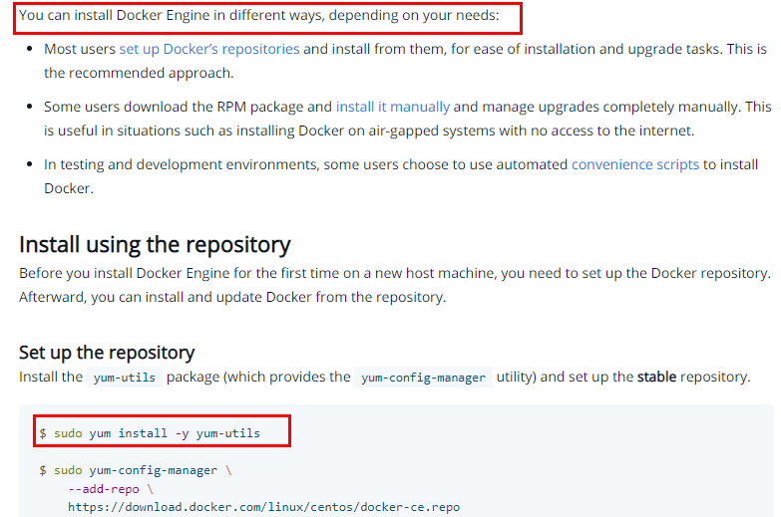781x517 pixels.
Task: Click the bold word "stable"
Action: [x=656, y=377]
